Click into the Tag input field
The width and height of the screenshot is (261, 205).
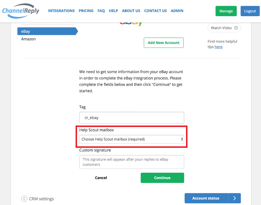tap(132, 118)
